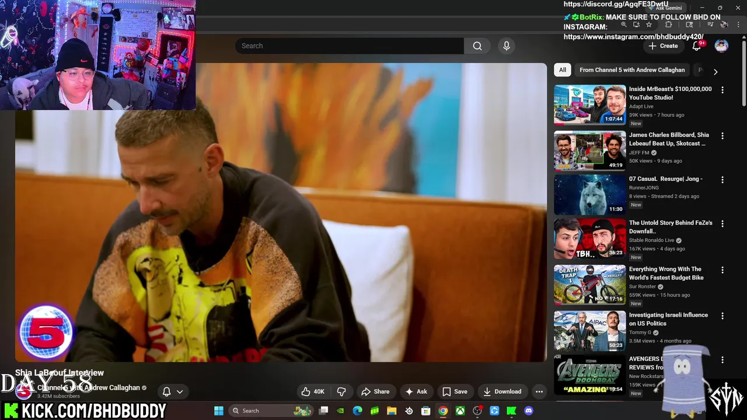This screenshot has width=747, height=420.
Task: Download the video
Action: point(502,391)
